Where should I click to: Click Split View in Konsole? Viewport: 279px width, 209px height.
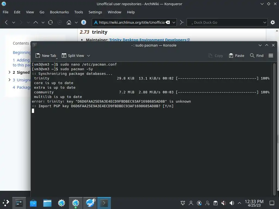point(73,56)
